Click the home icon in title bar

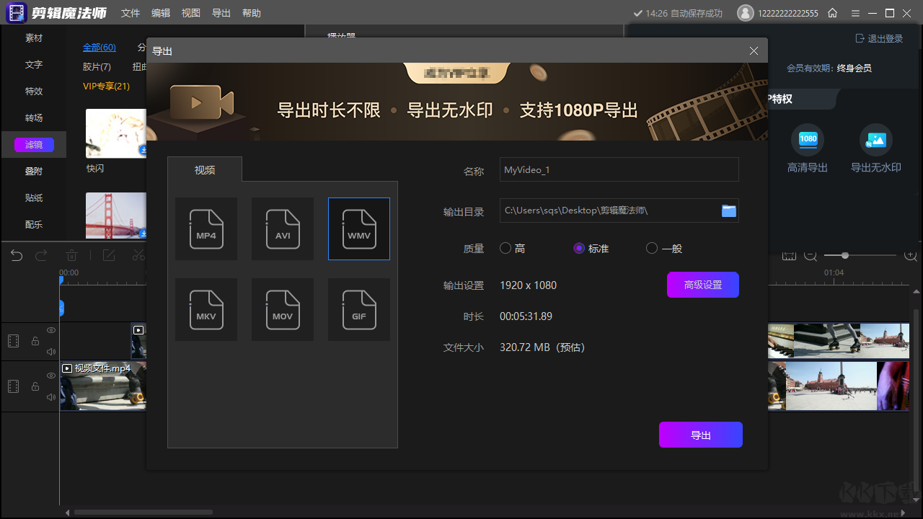tap(833, 13)
